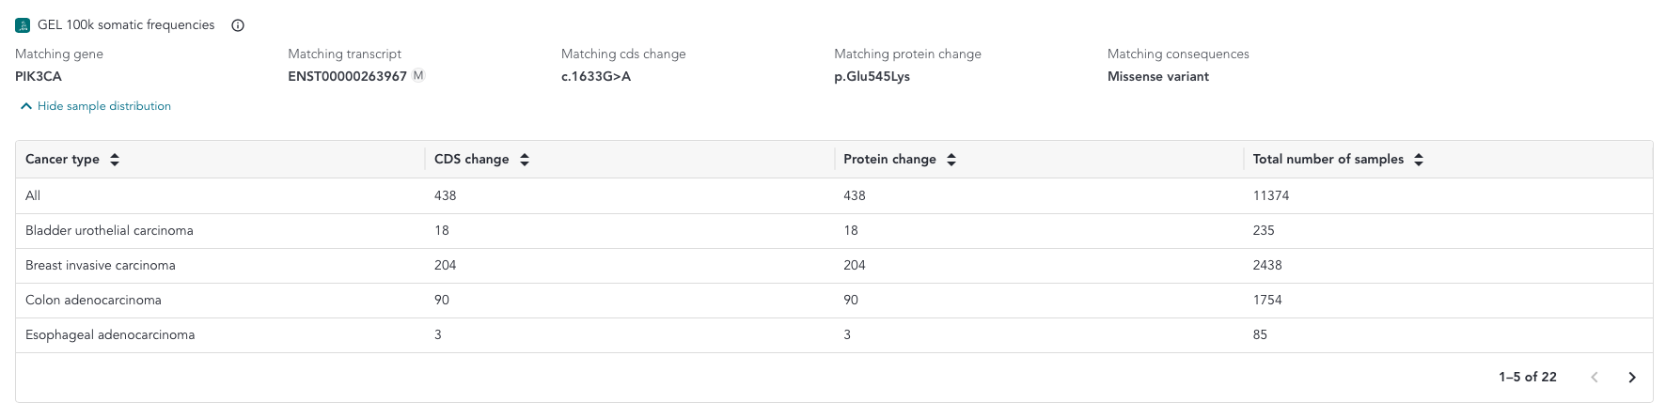
Task: Collapse sample distribution via chevron icon
Action: (x=26, y=106)
